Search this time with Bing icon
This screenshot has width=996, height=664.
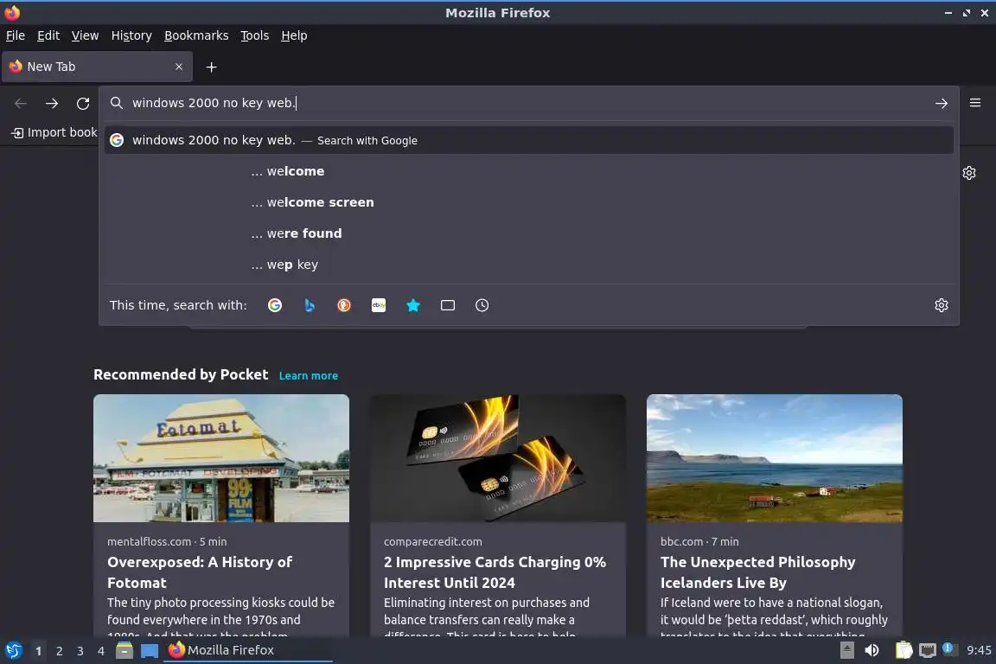[x=310, y=305]
